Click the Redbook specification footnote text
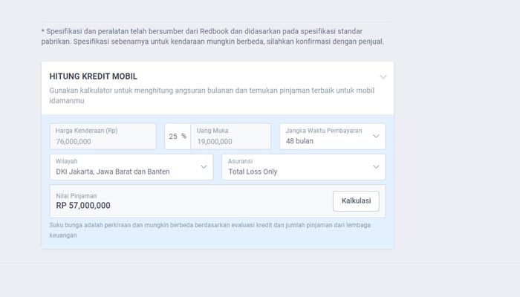The image size is (520, 297). 212,36
